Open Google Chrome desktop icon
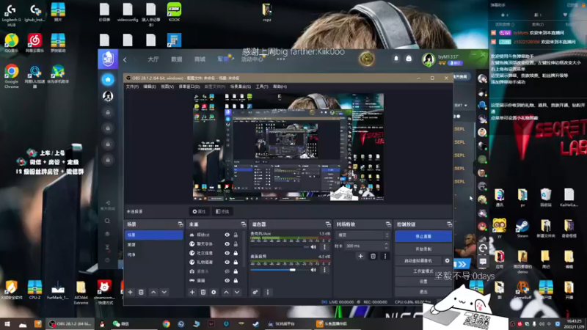 (x=12, y=76)
